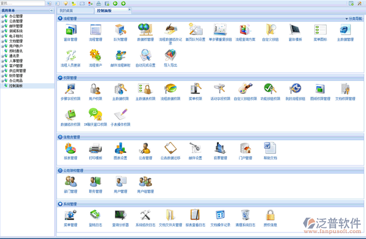Open the 步骤字段权限 icon
This screenshot has height=239, width=366.
(70, 89)
